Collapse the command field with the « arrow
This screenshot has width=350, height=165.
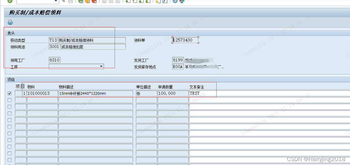(x=64, y=1)
